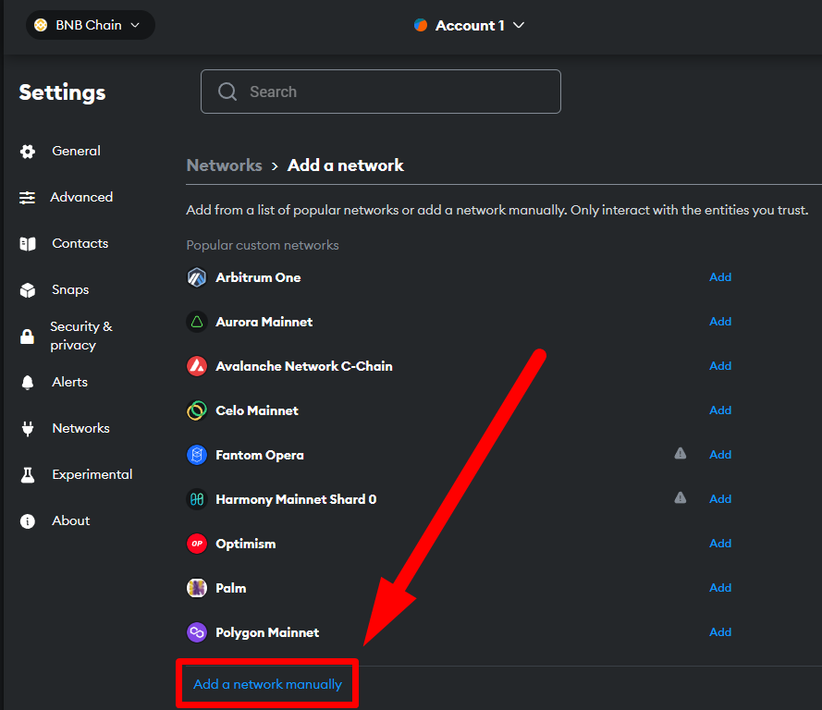Screen dimensions: 822x710
Task: Click the Harmony Mainnet warning triangle icon
Action: tap(681, 497)
